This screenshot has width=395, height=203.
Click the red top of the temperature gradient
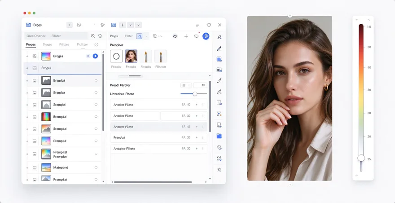coord(361,26)
